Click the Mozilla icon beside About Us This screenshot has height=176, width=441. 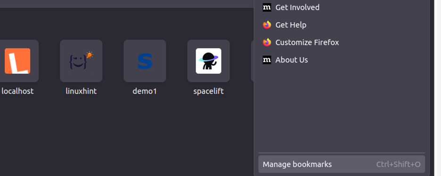click(267, 60)
